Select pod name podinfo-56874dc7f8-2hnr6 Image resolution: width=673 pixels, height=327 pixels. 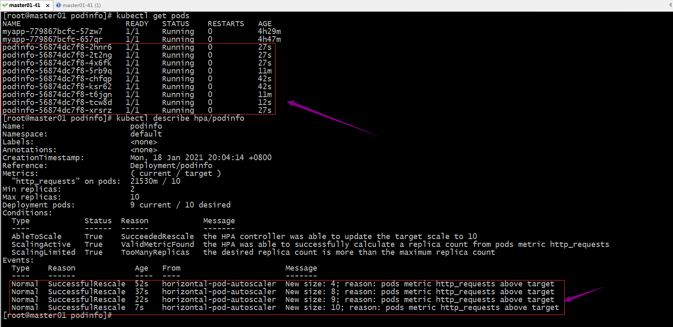pyautogui.click(x=57, y=47)
